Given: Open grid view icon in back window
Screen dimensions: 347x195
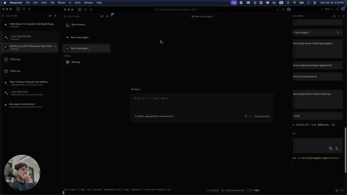Looking at the screenshot, I should (x=29, y=9).
